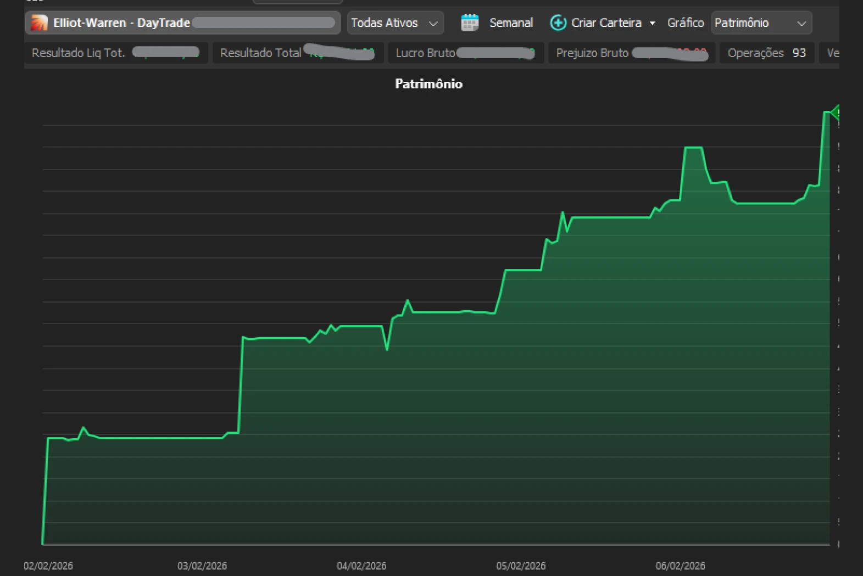The width and height of the screenshot is (863, 576).
Task: Click the Operações 93 counter
Action: [767, 53]
